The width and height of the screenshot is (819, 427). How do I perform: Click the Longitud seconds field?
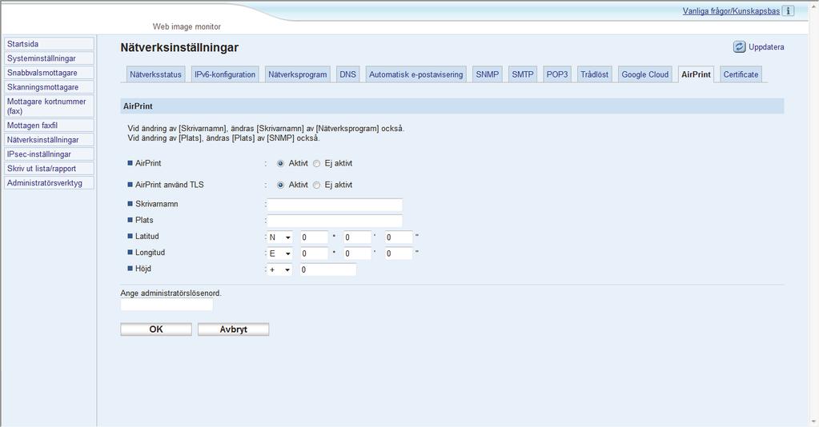(399, 253)
